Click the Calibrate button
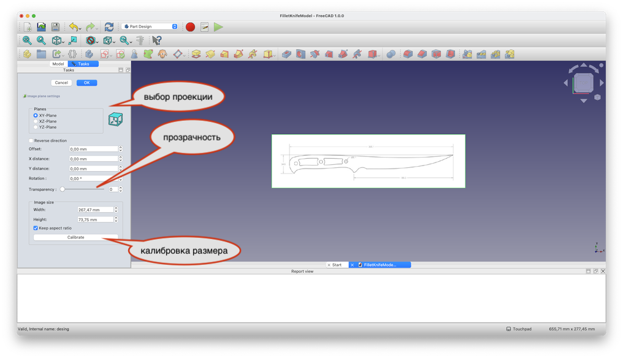 coord(75,237)
